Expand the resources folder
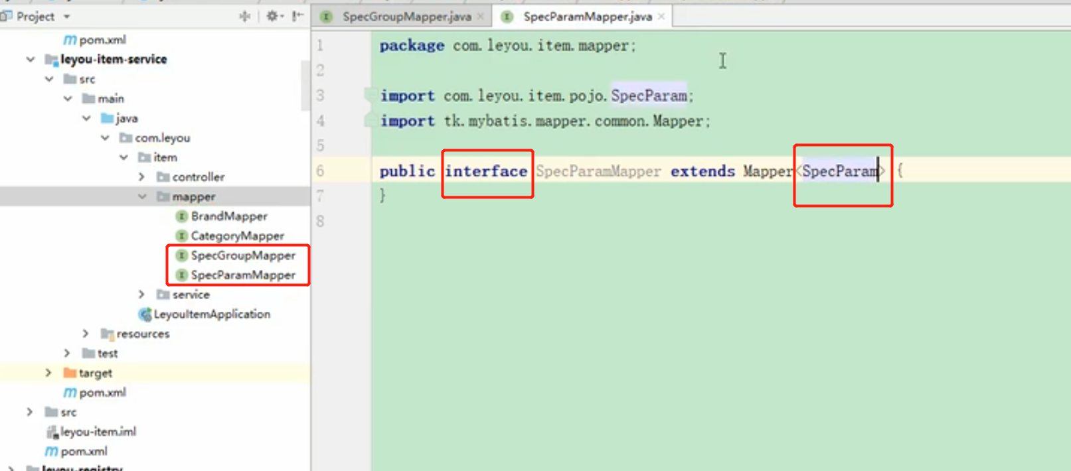The width and height of the screenshot is (1071, 471). click(86, 333)
